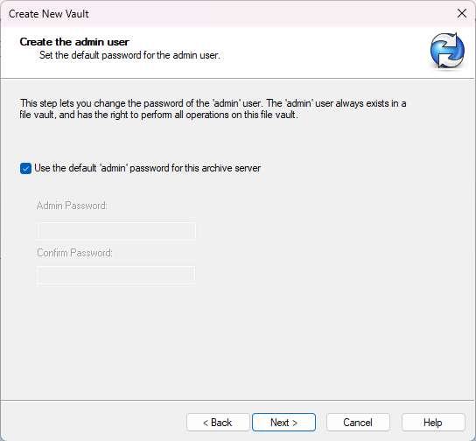Click the 'Create New Vault' title bar text
This screenshot has height=441, width=476.
tap(49, 14)
